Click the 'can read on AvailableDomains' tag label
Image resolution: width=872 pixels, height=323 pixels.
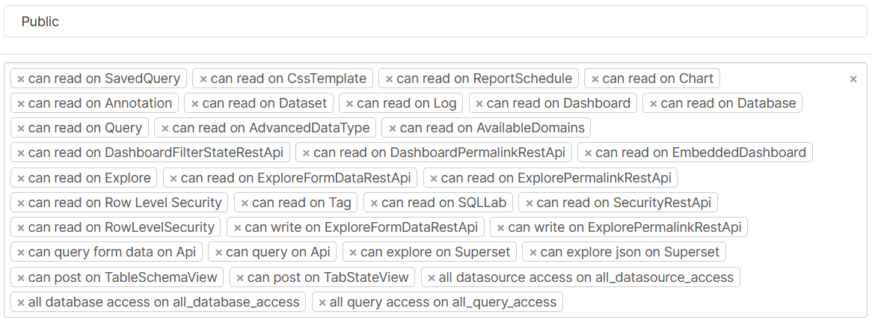coord(492,128)
